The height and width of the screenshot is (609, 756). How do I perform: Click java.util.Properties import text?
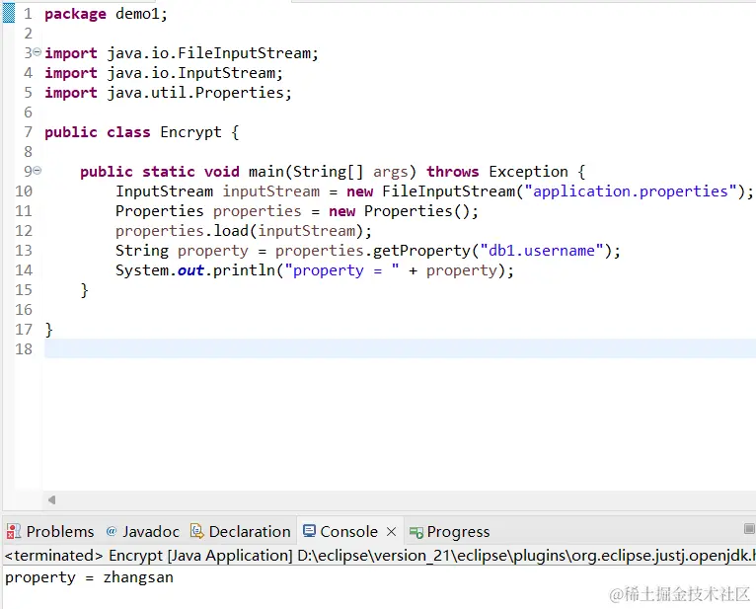(195, 92)
